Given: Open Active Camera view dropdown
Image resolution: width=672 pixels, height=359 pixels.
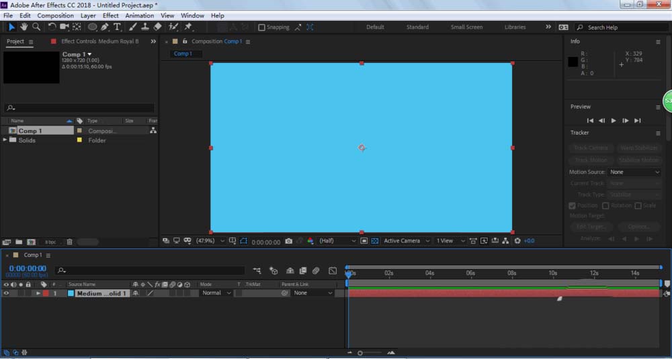Looking at the screenshot, I should pyautogui.click(x=407, y=241).
